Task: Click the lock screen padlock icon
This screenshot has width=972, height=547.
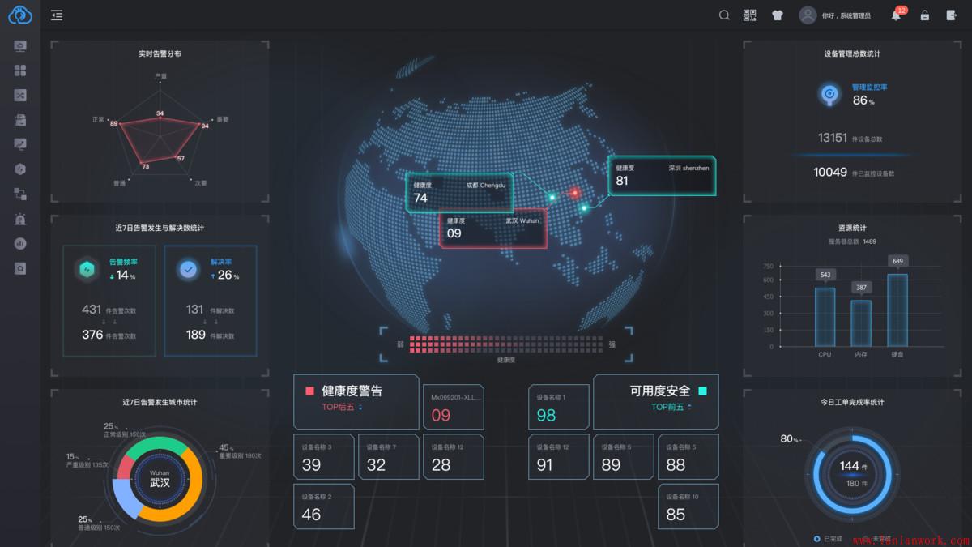Action: pos(924,15)
